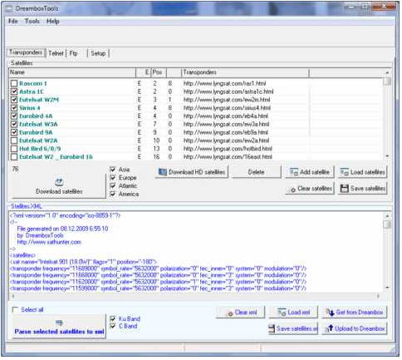402x360 pixels.
Task: Uncheck the Eurobird 9A checkbox
Action: (x=14, y=132)
